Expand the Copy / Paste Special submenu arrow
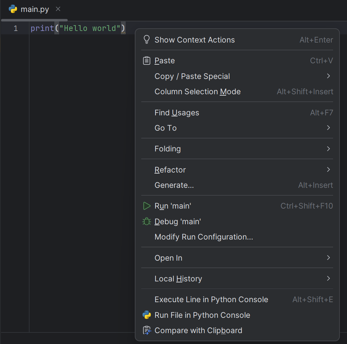The image size is (347, 344). pos(328,76)
